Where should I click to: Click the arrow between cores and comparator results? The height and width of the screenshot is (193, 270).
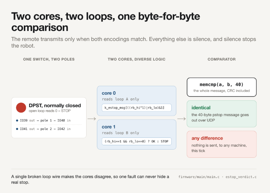182,119
